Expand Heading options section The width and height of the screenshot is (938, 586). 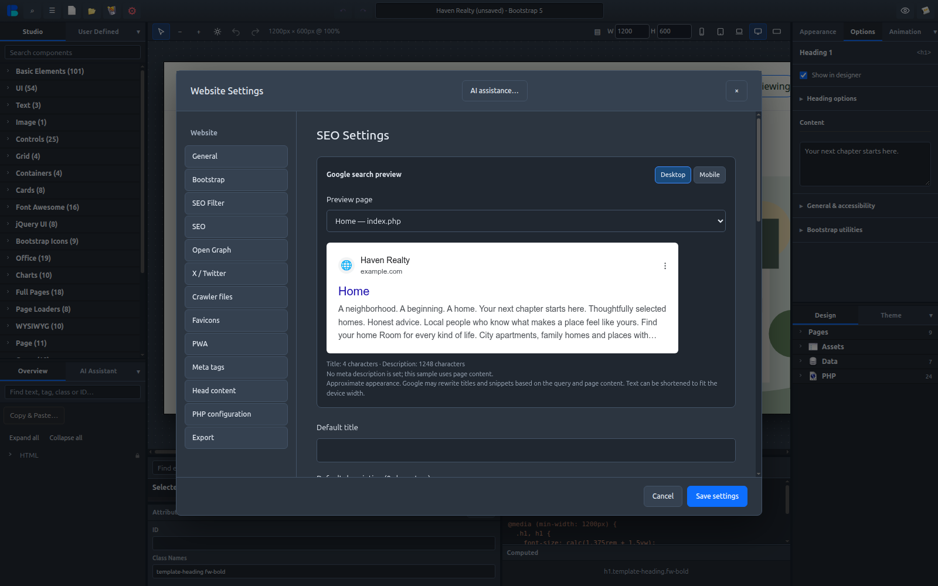(x=831, y=98)
